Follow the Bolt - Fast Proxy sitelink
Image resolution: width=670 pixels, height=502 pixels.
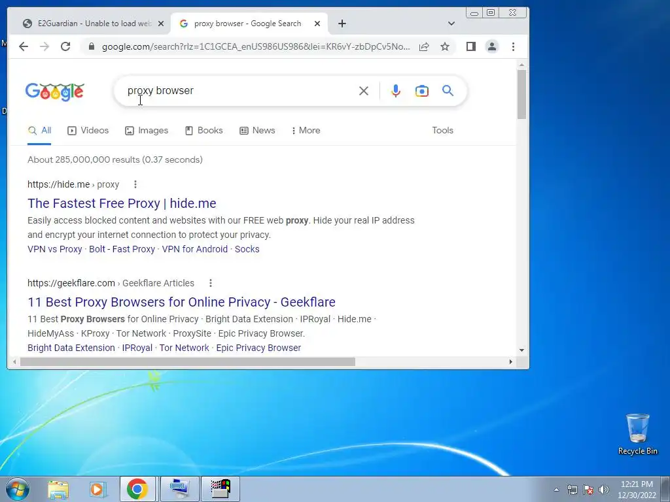[122, 249]
